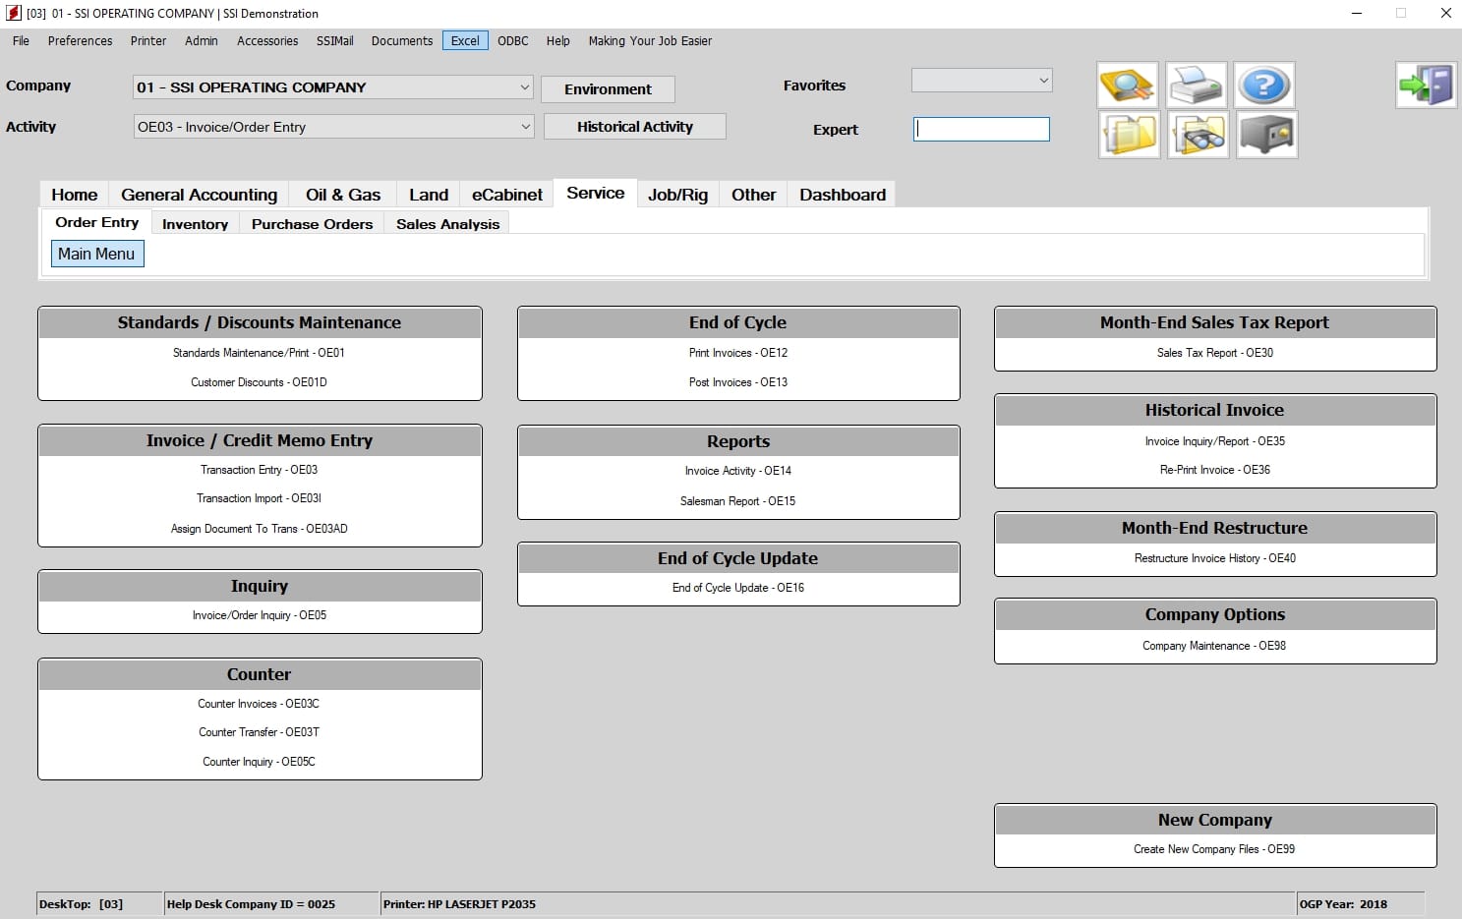Open the folder search binoculars icon
Viewport: 1462px width, 919px height.
point(1196,135)
